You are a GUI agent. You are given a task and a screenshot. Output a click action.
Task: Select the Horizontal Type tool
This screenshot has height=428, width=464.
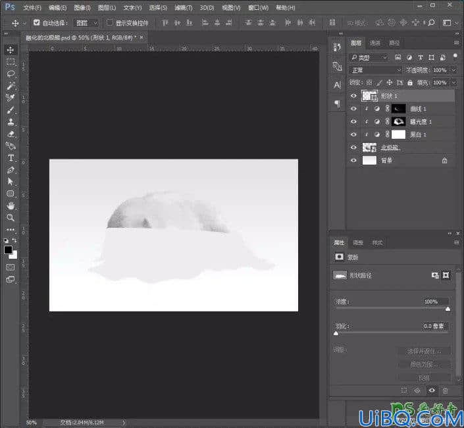click(11, 158)
